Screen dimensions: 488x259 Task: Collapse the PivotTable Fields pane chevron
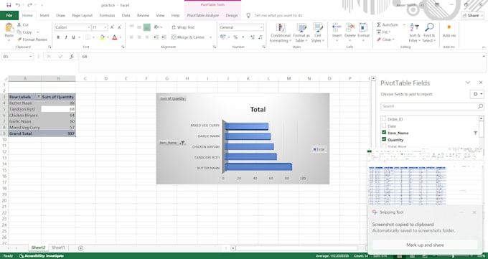point(468,83)
